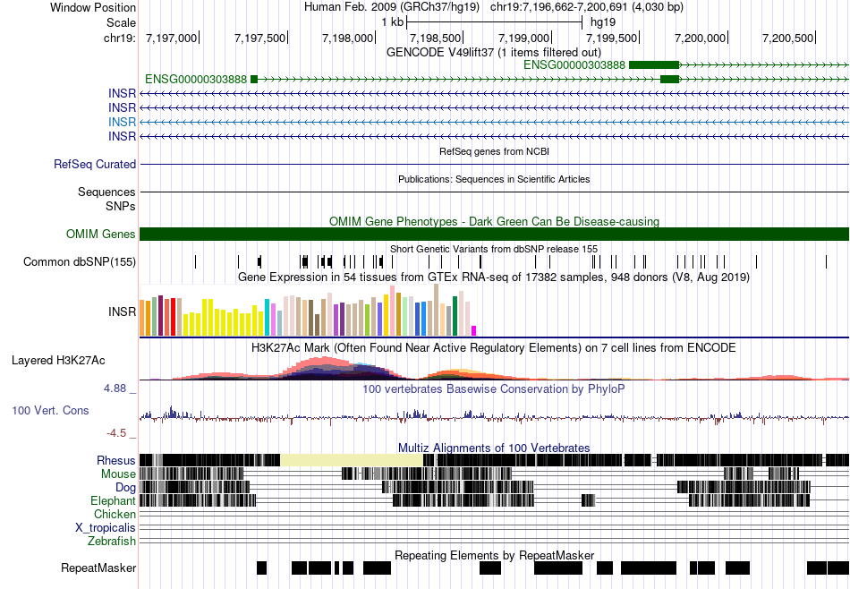
Task: Click the 1 kb scale bar
Action: pyautogui.click(x=494, y=22)
